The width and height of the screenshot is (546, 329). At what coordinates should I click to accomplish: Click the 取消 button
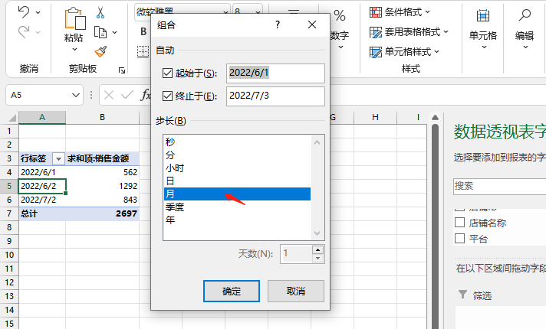coord(296,292)
